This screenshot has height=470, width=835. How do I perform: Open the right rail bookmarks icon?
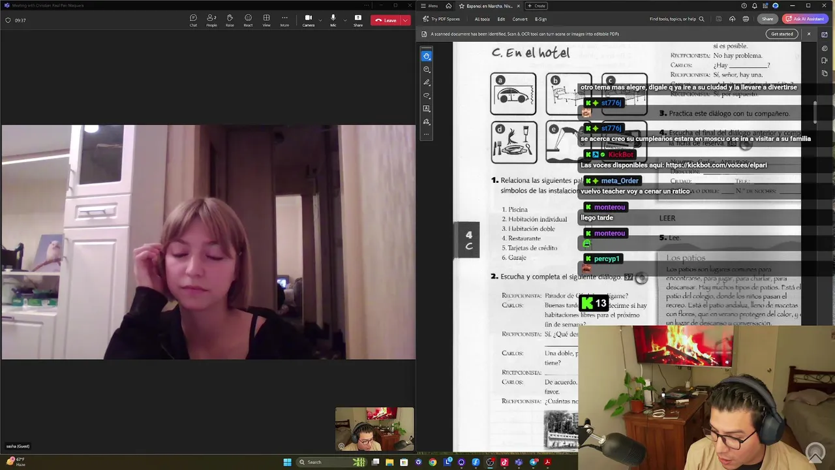click(x=825, y=60)
